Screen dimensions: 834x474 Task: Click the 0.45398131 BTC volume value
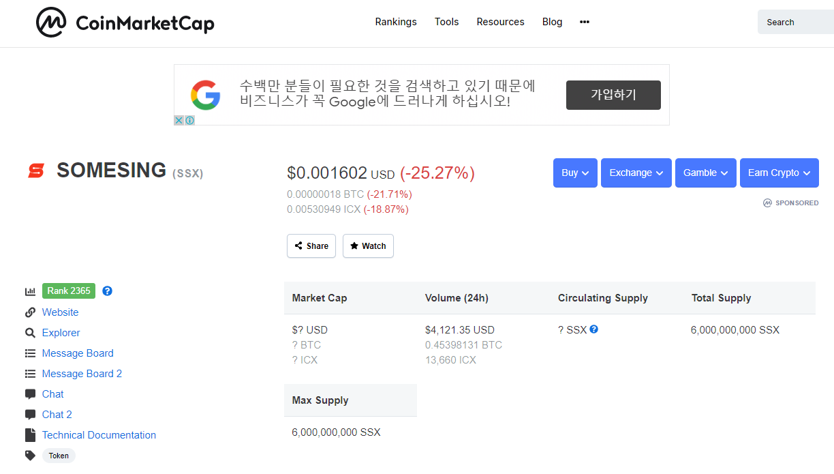[x=463, y=345]
